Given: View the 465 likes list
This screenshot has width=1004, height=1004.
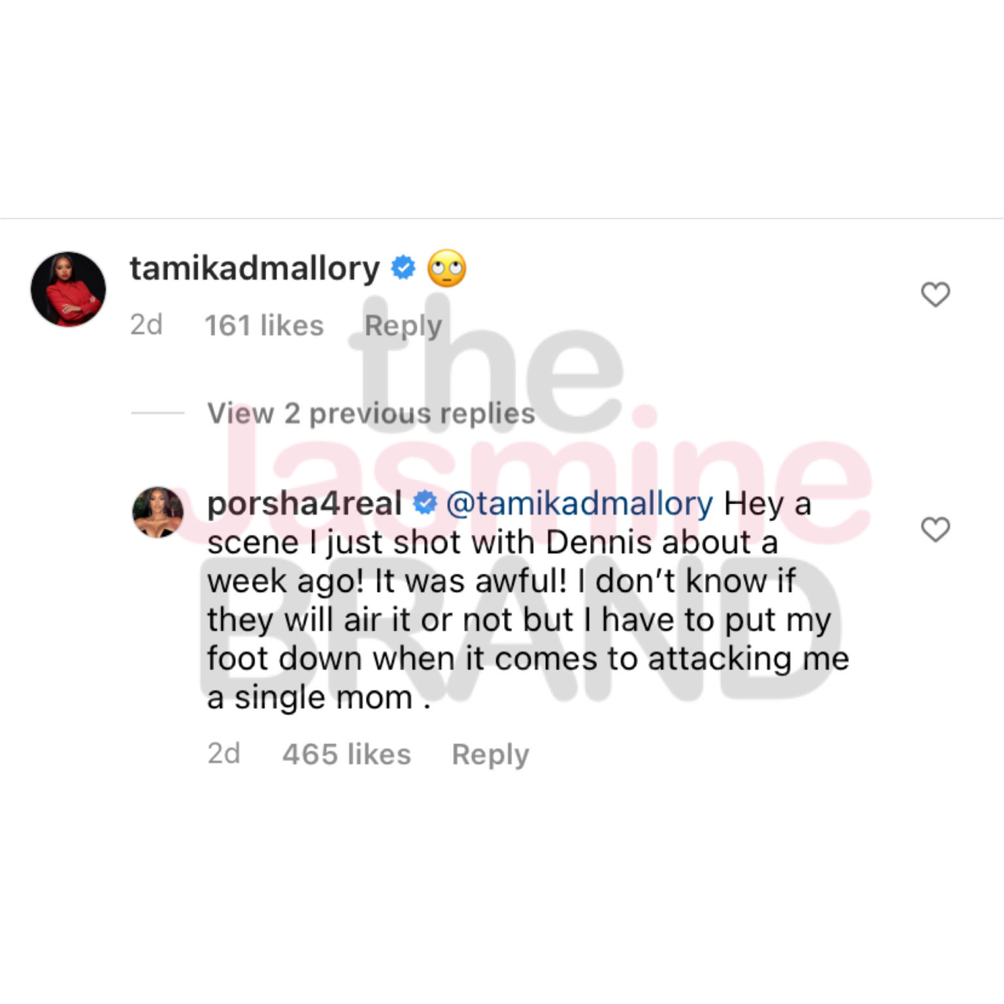Looking at the screenshot, I should point(346,754).
